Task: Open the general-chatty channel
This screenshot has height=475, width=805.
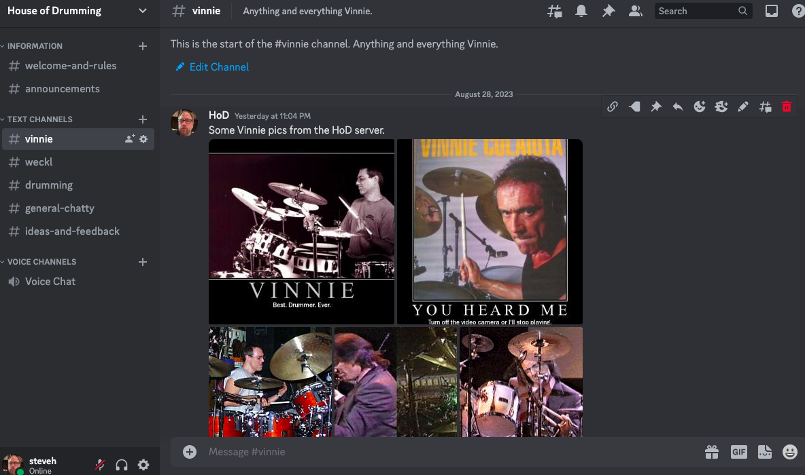Action: (x=59, y=208)
